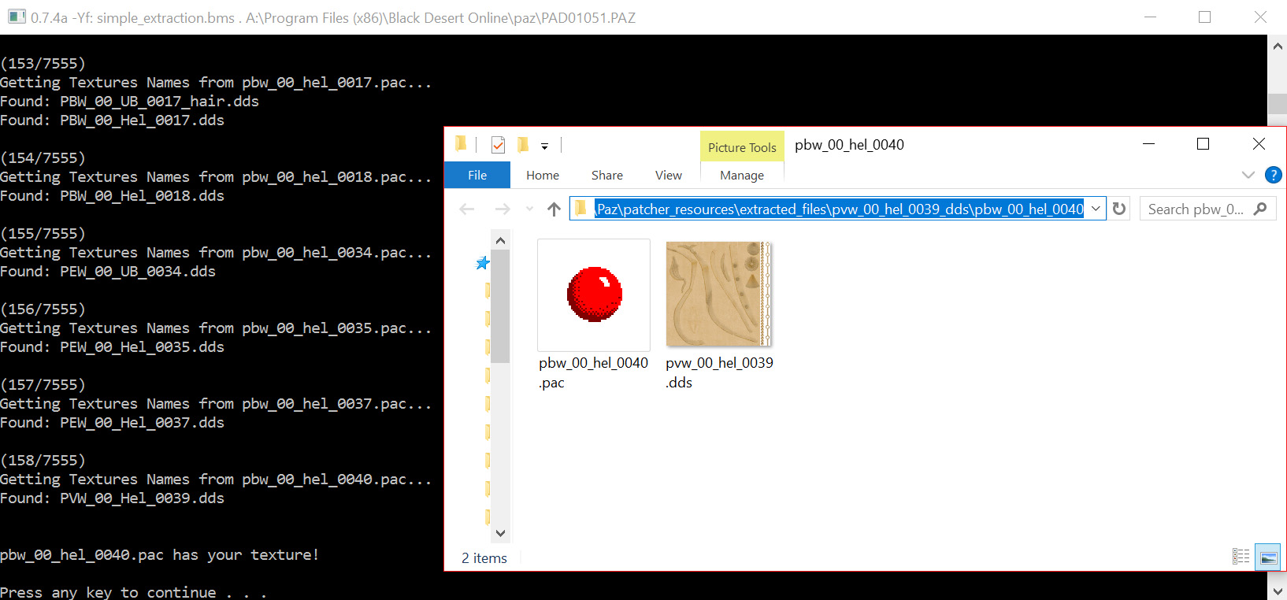
Task: Click the address bar path field
Action: coord(838,209)
